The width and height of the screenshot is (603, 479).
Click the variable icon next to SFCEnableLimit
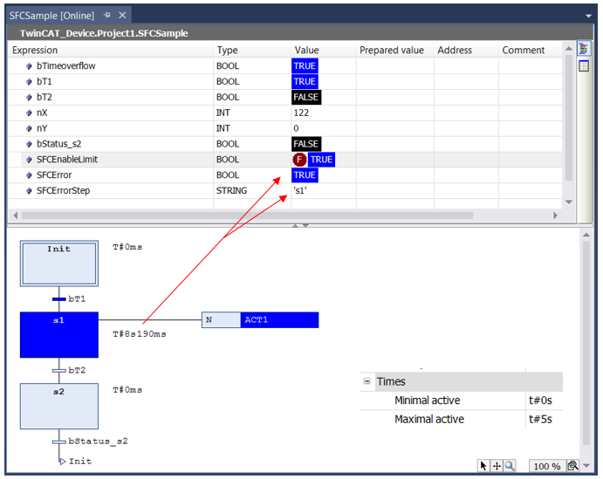29,160
